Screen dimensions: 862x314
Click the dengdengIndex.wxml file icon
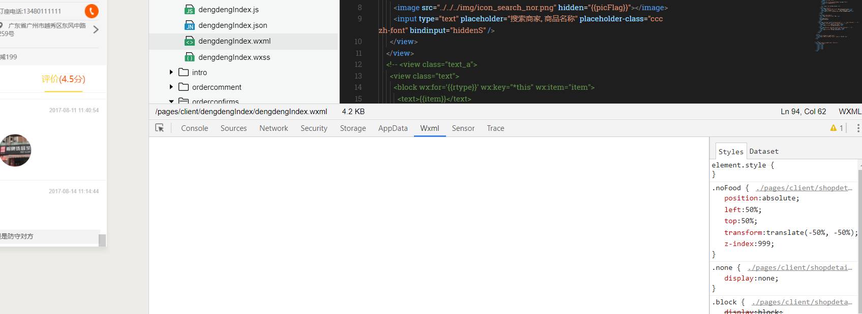click(189, 41)
